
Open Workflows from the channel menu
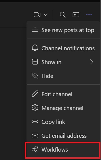tap(63, 150)
